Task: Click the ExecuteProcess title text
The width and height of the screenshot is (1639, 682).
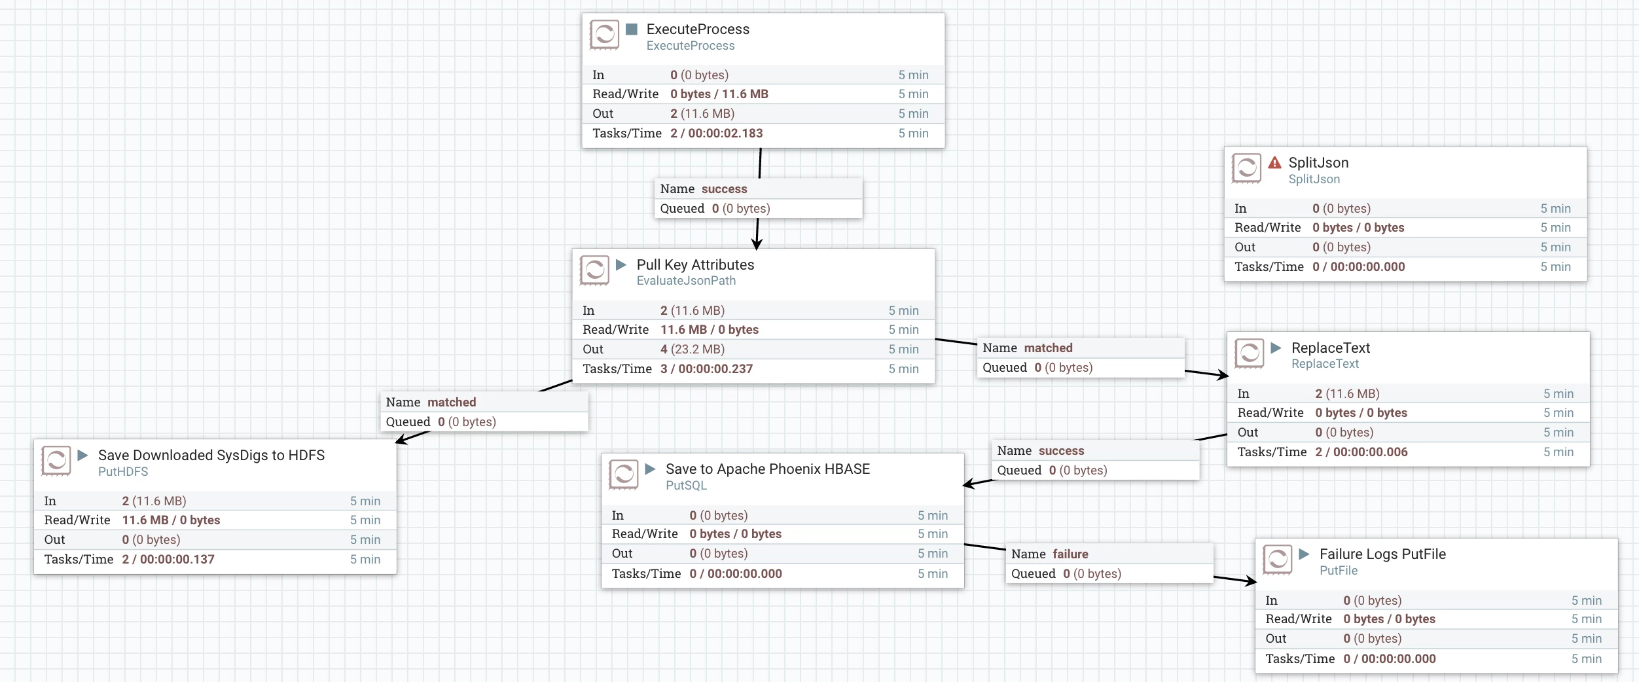Action: click(x=698, y=29)
